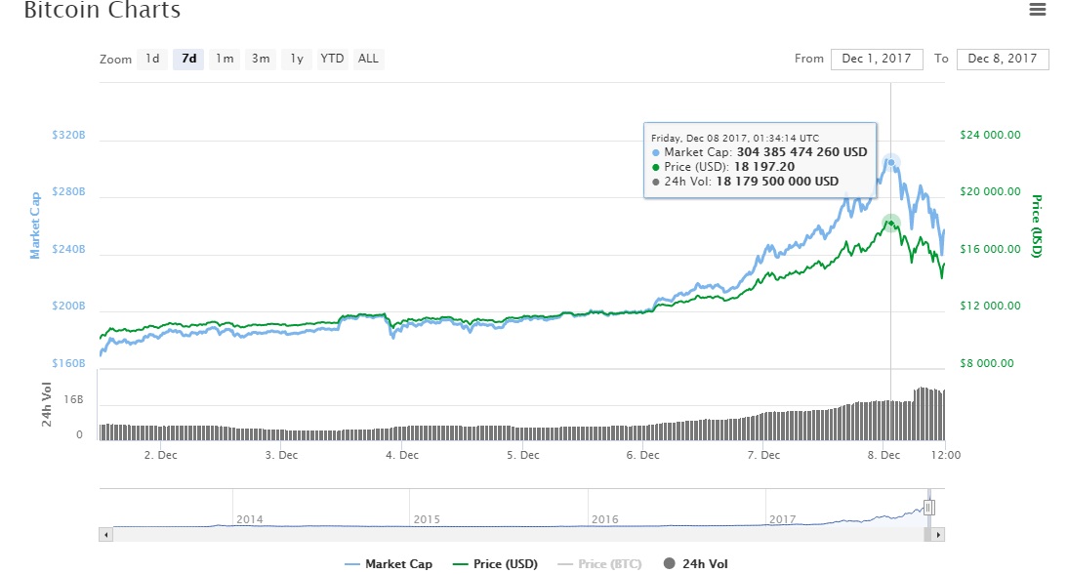The height and width of the screenshot is (574, 1068).
Task: Open the chart hamburger menu
Action: pos(1037,11)
